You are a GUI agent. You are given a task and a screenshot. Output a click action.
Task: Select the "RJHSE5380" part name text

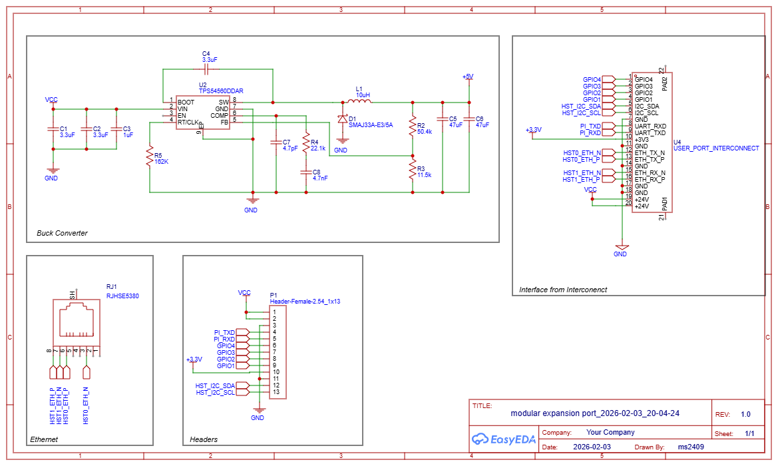pos(122,296)
